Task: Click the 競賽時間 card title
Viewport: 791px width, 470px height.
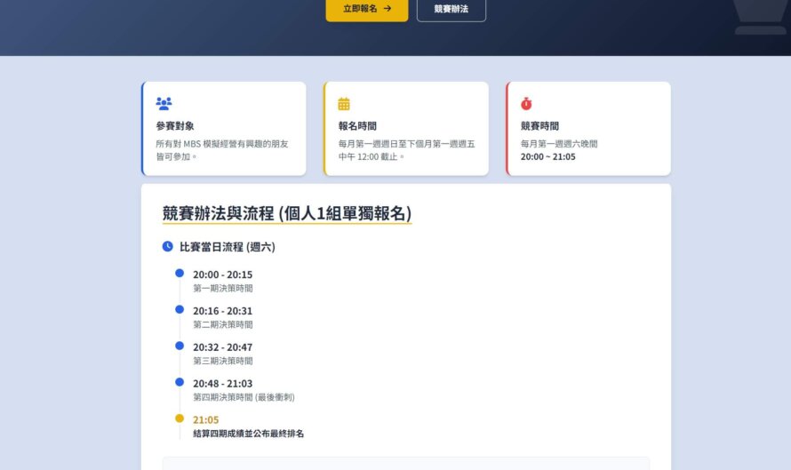Action: click(x=539, y=126)
